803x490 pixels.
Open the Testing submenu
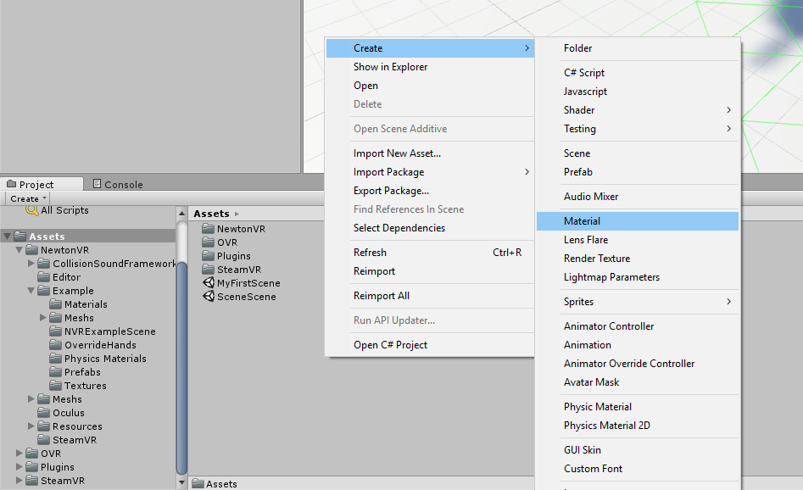pyautogui.click(x=638, y=129)
